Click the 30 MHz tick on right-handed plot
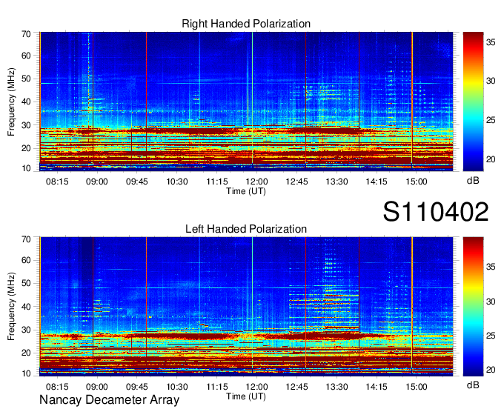 click(26, 125)
